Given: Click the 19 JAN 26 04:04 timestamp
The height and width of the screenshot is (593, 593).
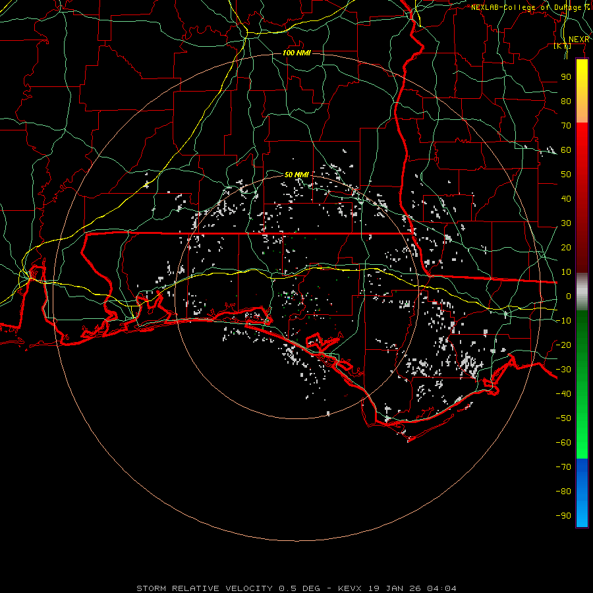Looking at the screenshot, I should [x=412, y=588].
